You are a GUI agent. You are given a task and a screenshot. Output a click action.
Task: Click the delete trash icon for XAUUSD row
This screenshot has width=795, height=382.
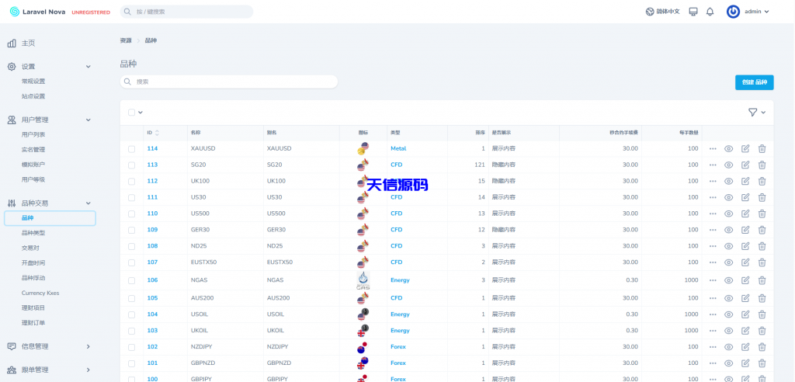(762, 148)
